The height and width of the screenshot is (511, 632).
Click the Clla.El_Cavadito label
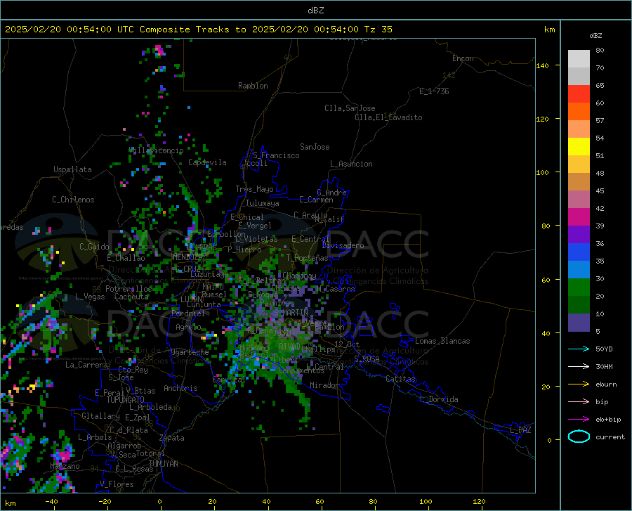pos(388,117)
